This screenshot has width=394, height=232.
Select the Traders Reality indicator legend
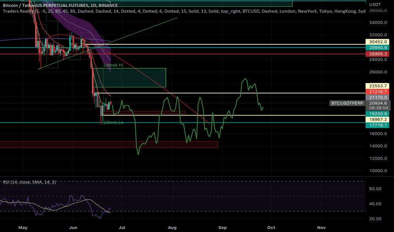coord(184,11)
